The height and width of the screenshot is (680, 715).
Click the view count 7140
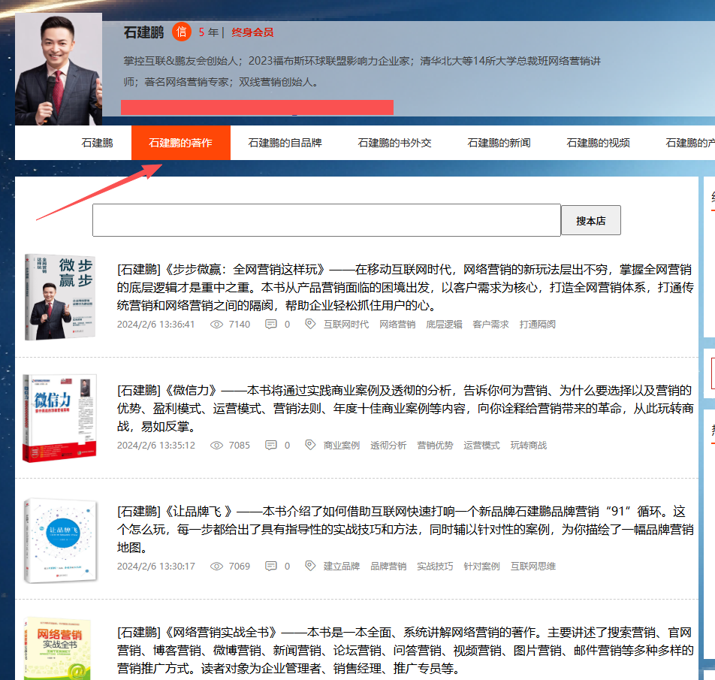coord(240,325)
